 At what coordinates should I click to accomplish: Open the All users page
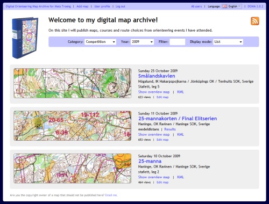(196, 6)
